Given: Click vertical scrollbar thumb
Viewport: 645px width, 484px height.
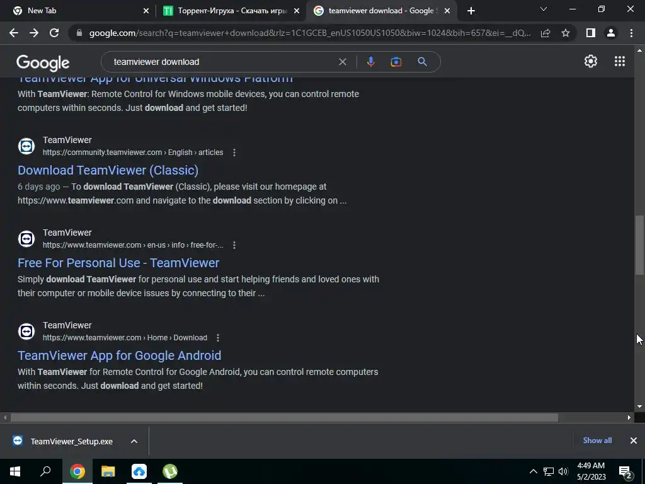Looking at the screenshot, I should pyautogui.click(x=639, y=245).
